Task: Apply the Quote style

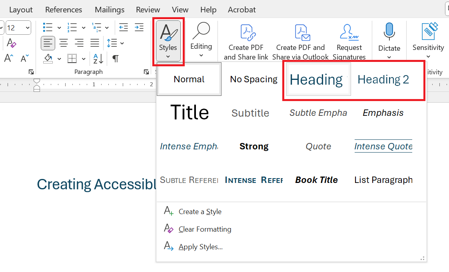Action: 318,147
